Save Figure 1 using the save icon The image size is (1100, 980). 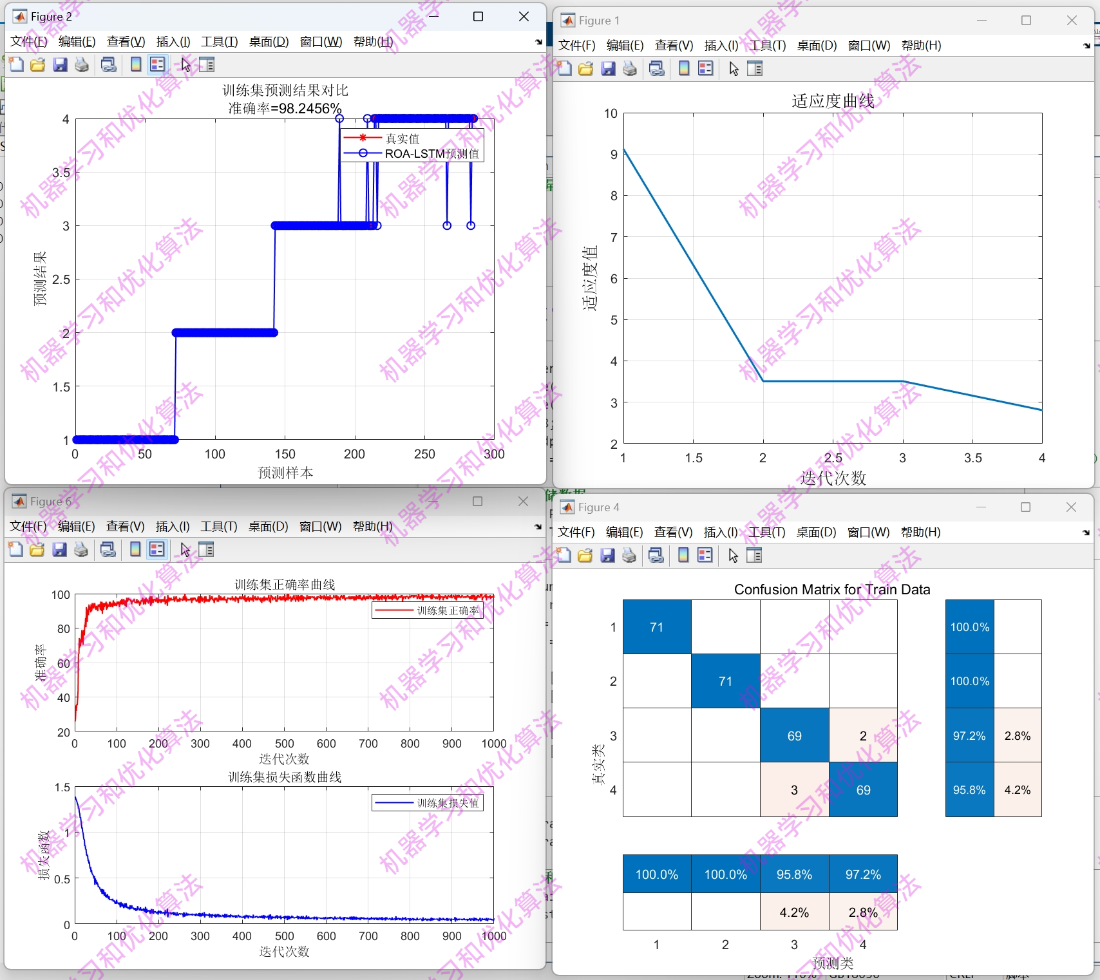point(607,68)
